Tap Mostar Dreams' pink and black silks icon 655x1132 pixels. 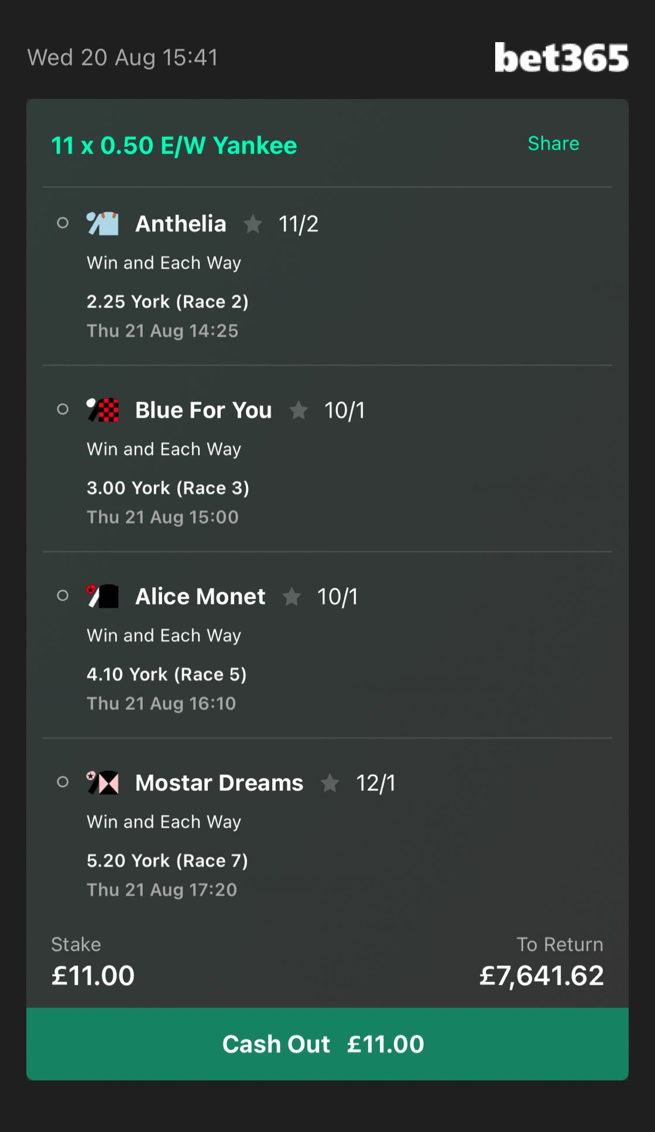(102, 782)
